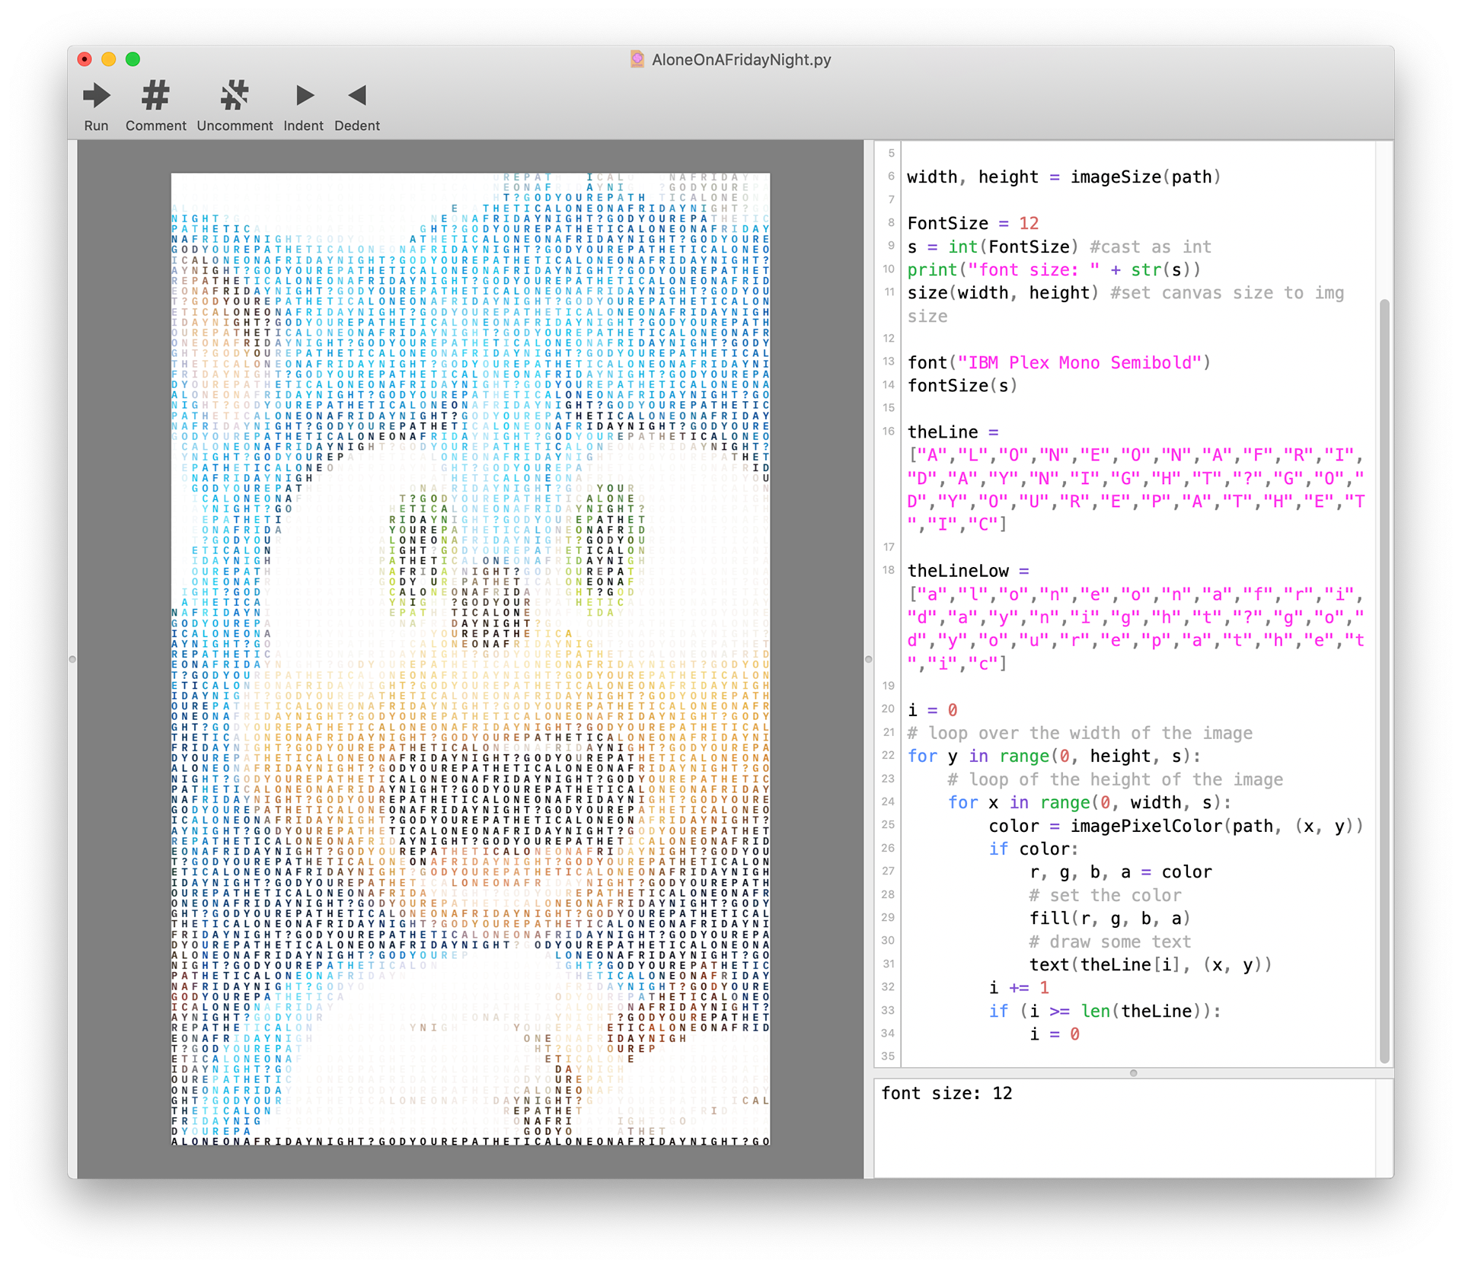The width and height of the screenshot is (1462, 1268).
Task: Click the file proxy icon in title bar
Action: pos(637,59)
